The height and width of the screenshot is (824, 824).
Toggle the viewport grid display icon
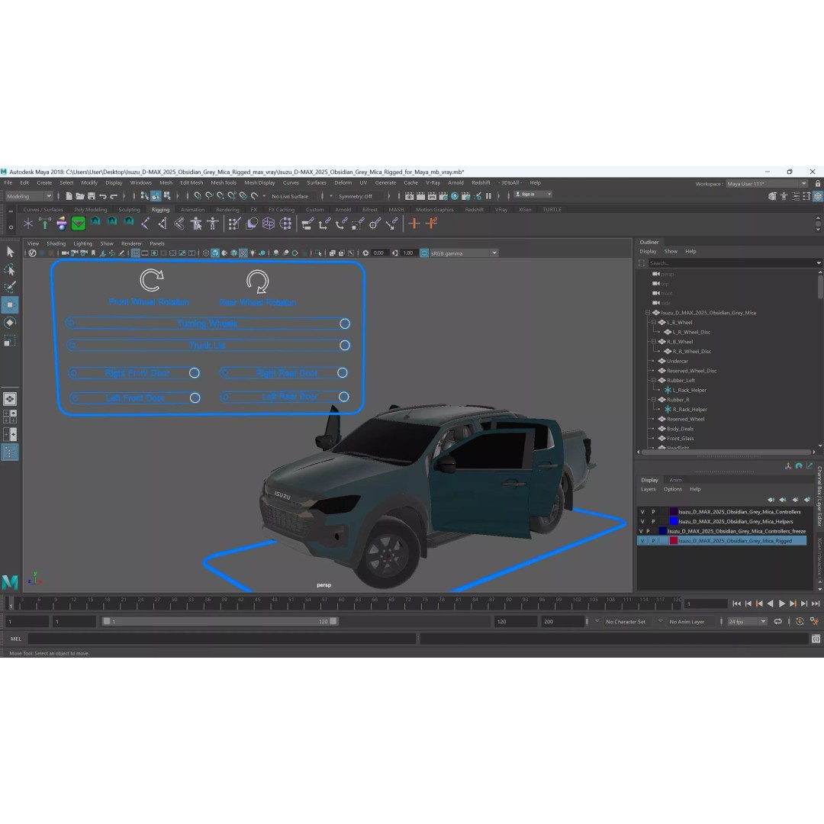tap(136, 253)
